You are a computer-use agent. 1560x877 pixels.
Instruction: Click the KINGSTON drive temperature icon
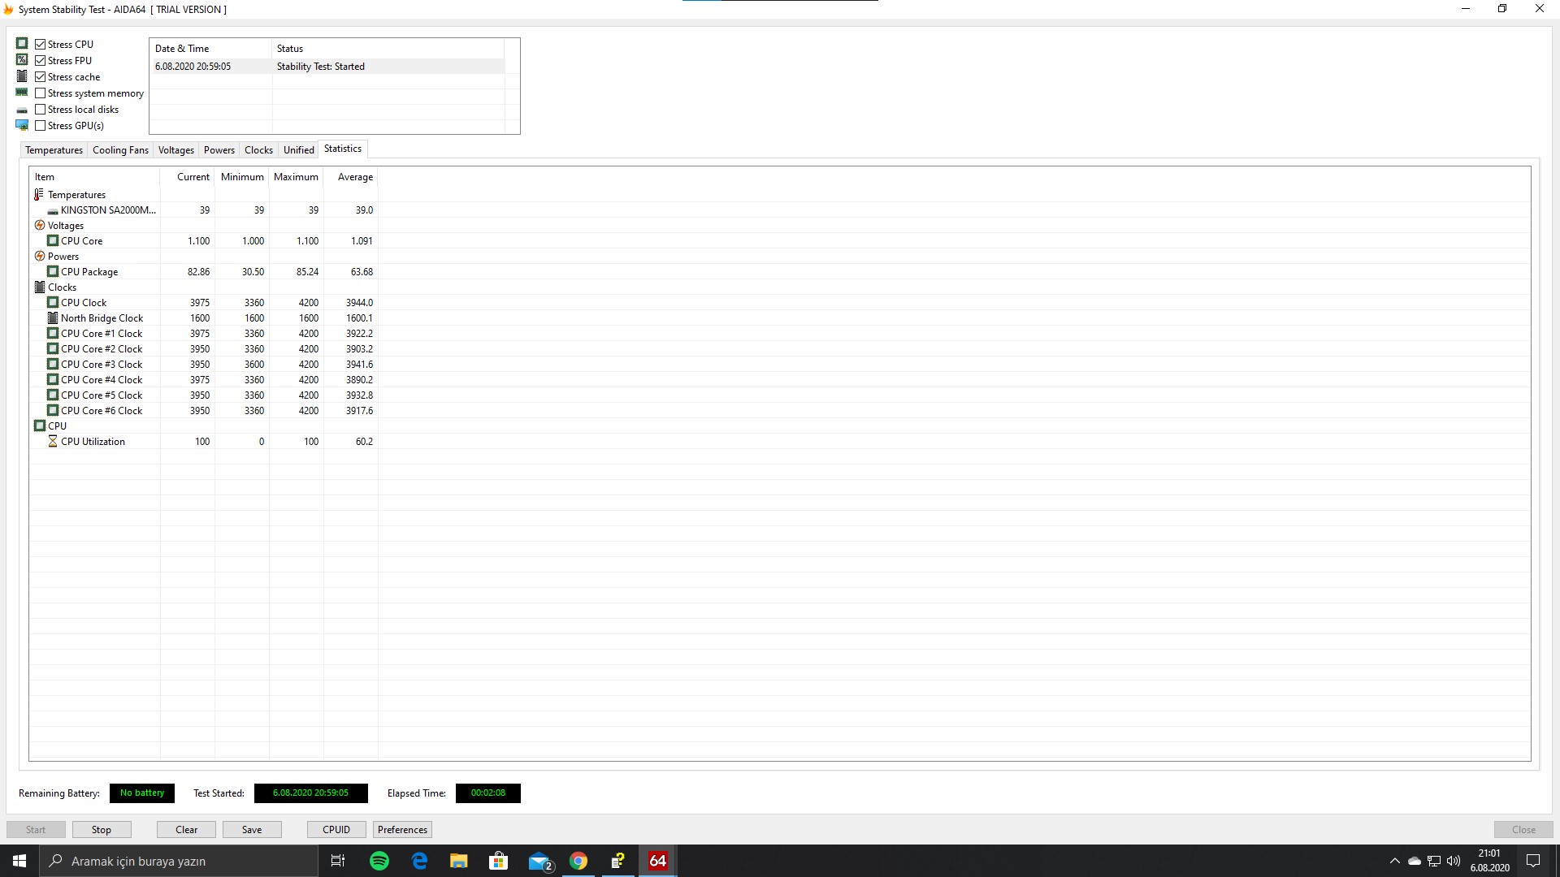tap(53, 210)
